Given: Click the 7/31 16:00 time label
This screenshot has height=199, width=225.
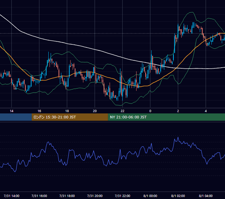Looking at the screenshot, I should [39, 196].
